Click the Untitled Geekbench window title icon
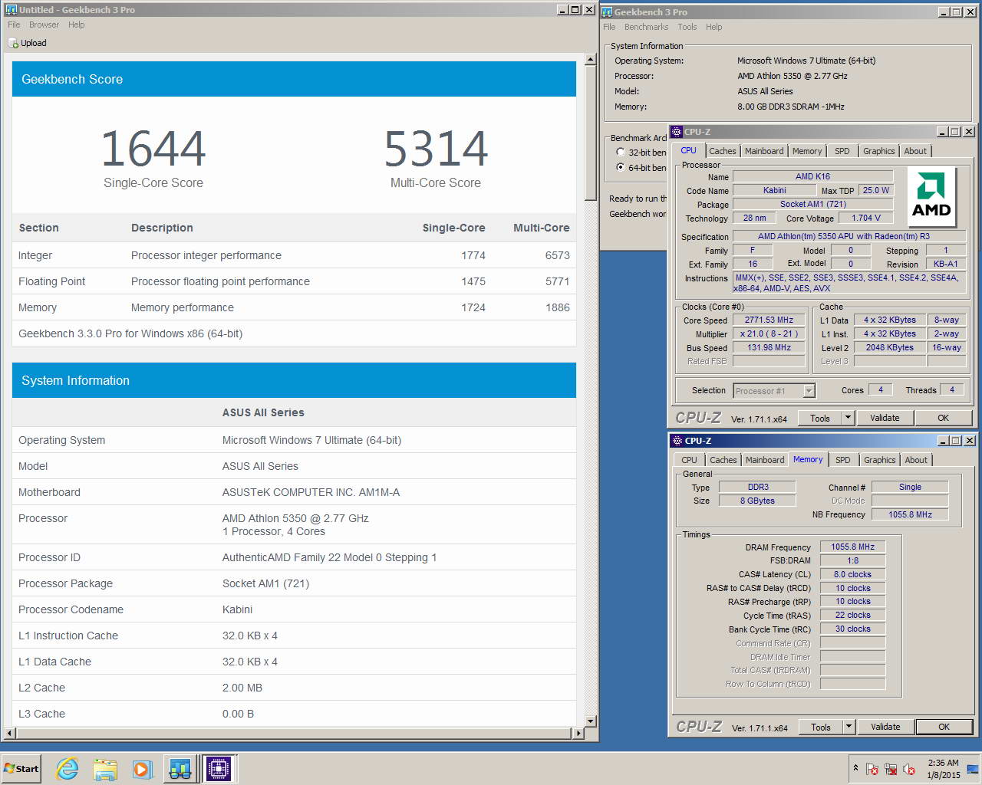Viewport: 982px width, 785px height. pyautogui.click(x=11, y=10)
